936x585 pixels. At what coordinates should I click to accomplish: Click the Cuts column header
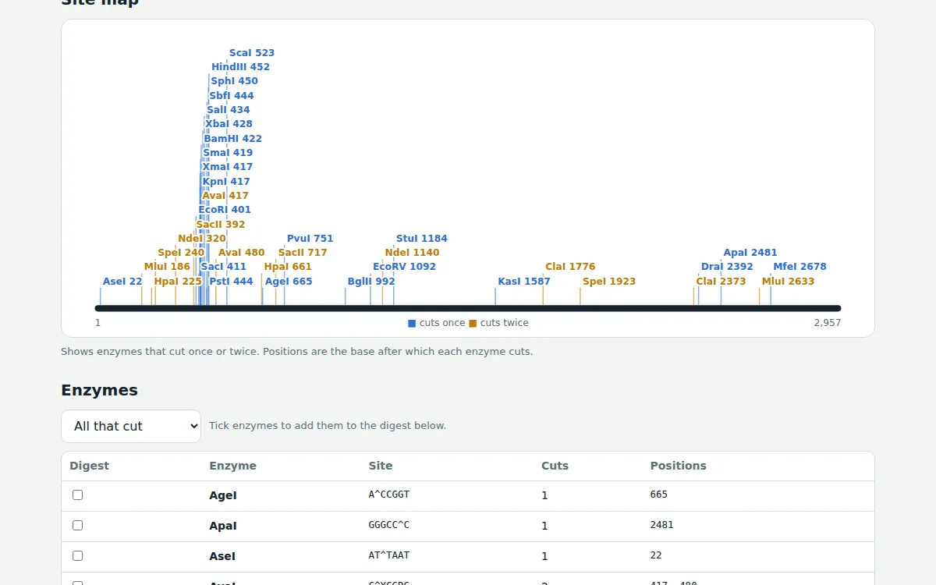click(555, 466)
